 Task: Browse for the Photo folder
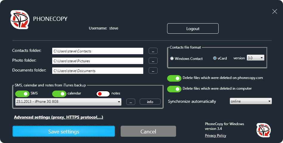[153, 61]
